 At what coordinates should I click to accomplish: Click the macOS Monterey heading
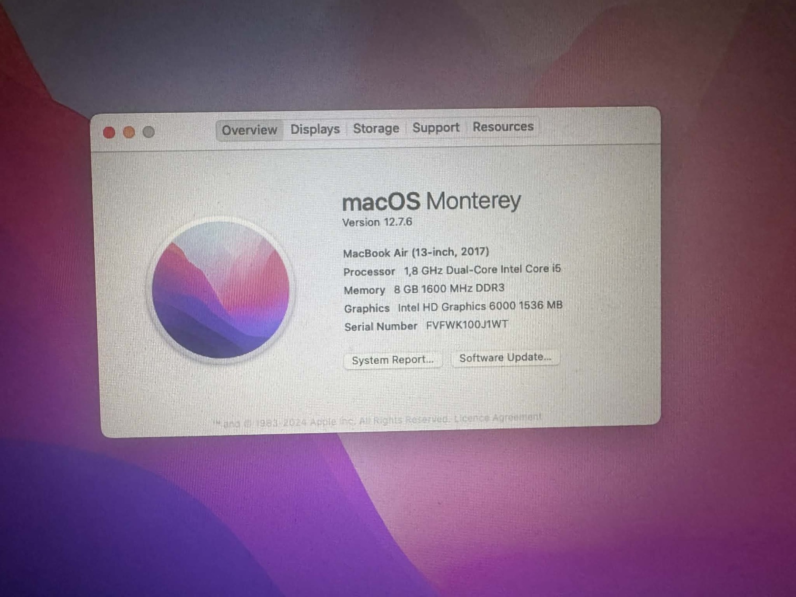[x=431, y=201]
